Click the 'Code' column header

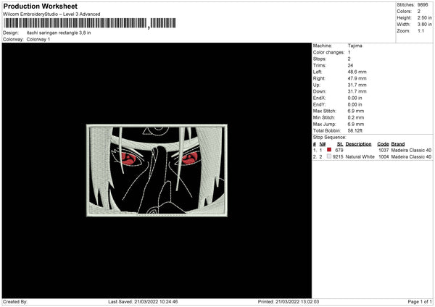click(383, 144)
